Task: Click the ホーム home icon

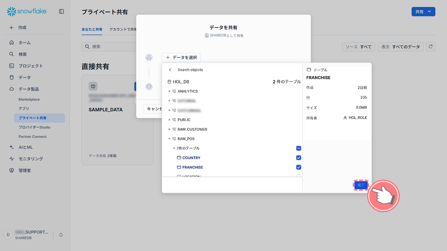Action: tap(12, 43)
